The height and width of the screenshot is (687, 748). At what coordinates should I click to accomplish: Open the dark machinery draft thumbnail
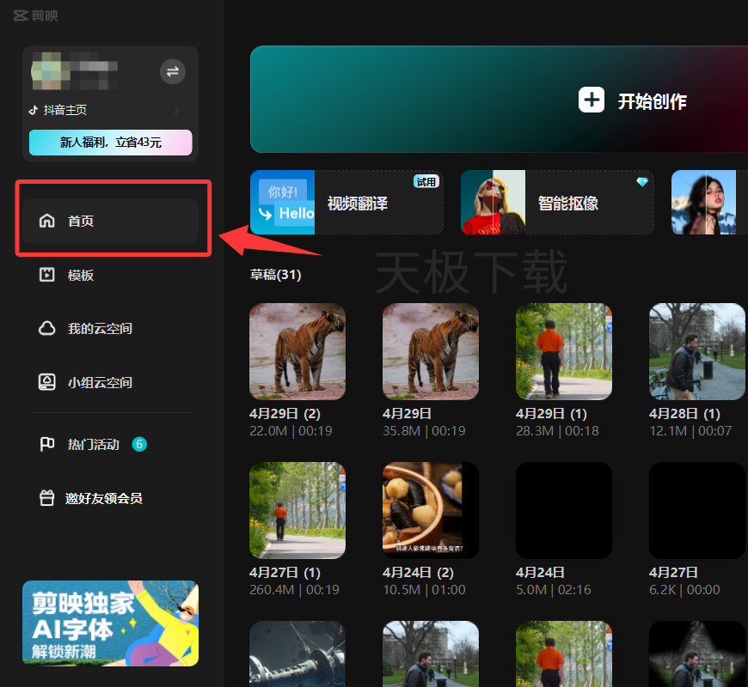(x=297, y=654)
